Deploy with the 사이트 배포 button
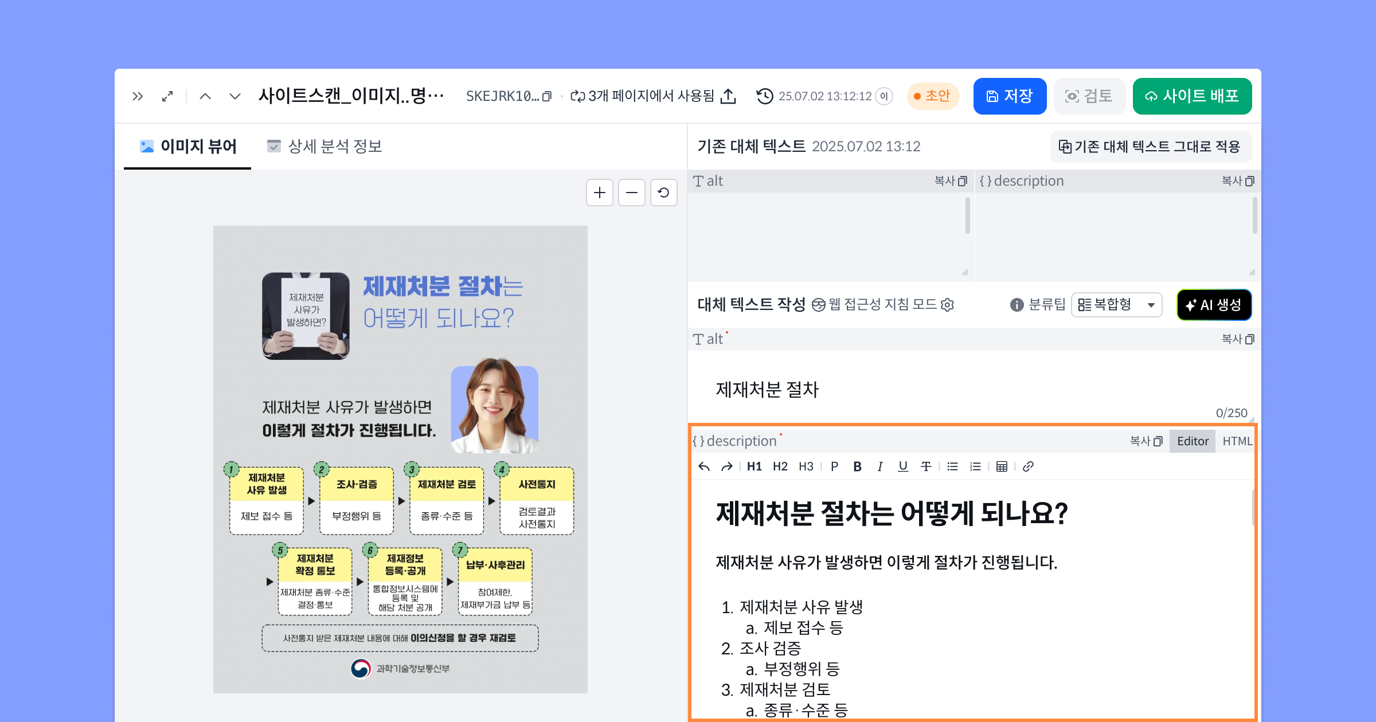The image size is (1376, 722). 1193,96
